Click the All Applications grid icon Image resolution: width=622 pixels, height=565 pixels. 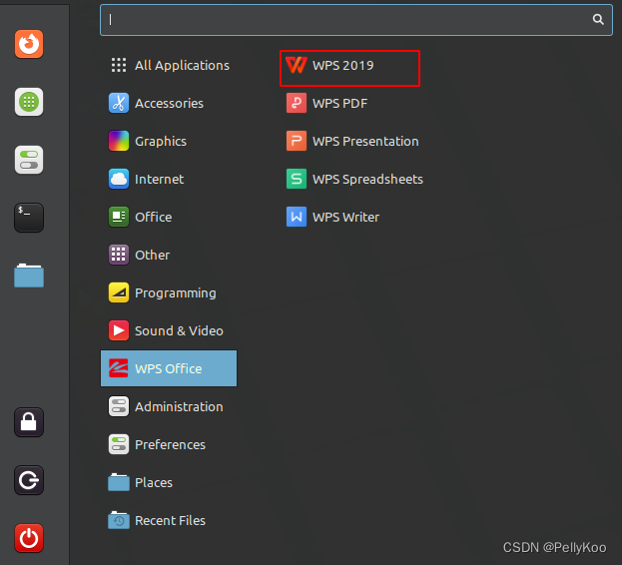119,65
